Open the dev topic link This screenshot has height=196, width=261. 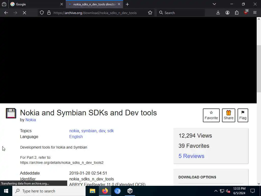pos(102,131)
